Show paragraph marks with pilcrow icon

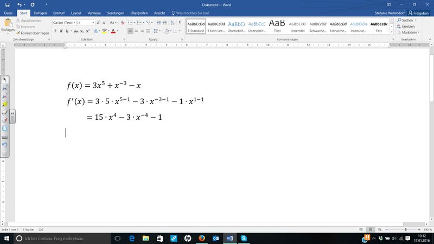(x=180, y=23)
